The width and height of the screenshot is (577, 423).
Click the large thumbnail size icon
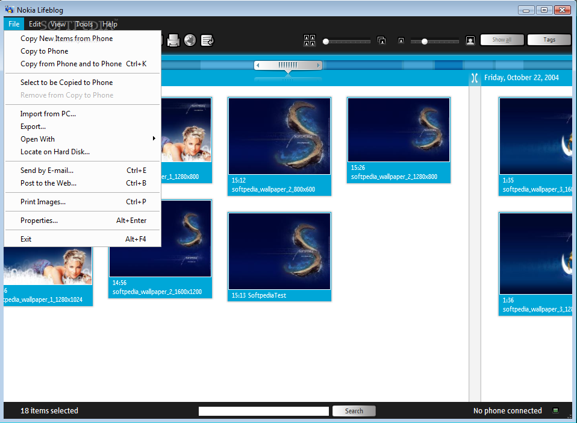pyautogui.click(x=470, y=40)
